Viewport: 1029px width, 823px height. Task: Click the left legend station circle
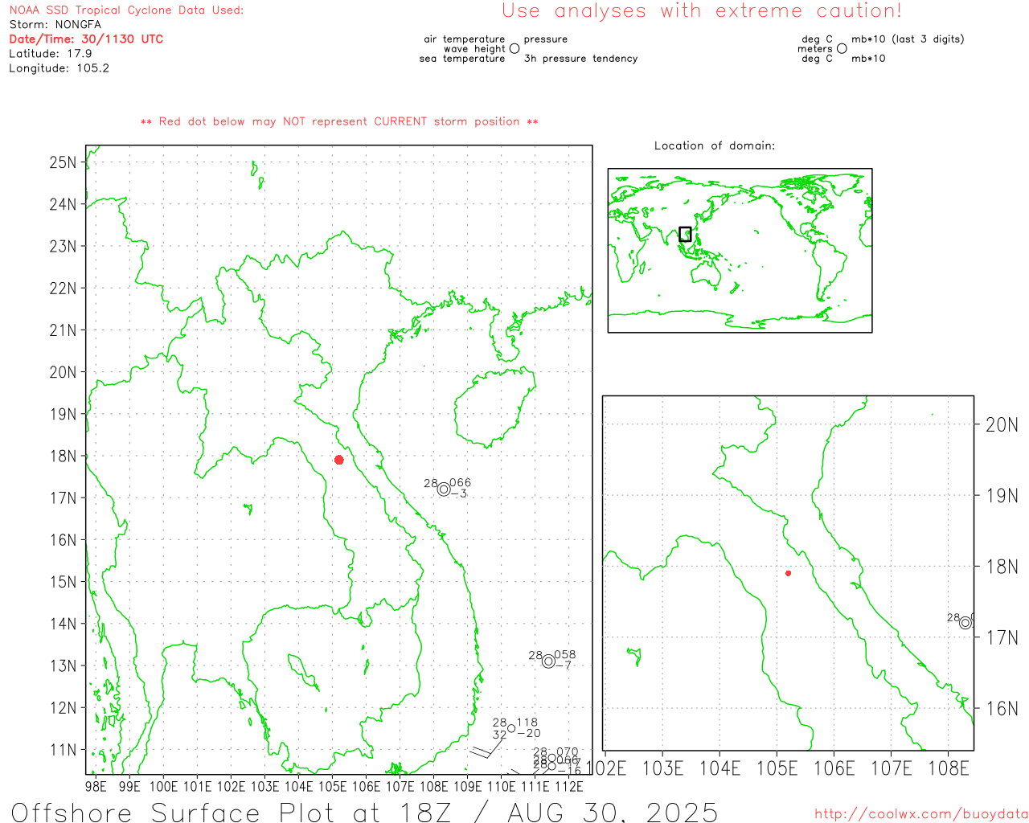point(514,48)
